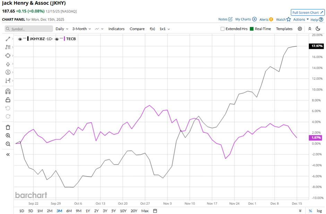The width and height of the screenshot is (326, 214).
Task: Toggle the Real-Time green checkbox
Action: coord(251,29)
